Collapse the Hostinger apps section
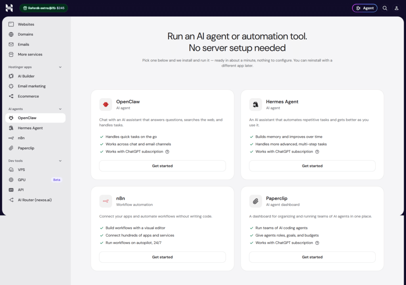Image resolution: width=406 pixels, height=285 pixels. [x=60, y=67]
